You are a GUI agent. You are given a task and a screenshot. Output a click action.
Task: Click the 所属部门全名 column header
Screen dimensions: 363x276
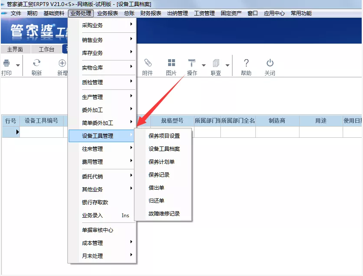click(238, 121)
